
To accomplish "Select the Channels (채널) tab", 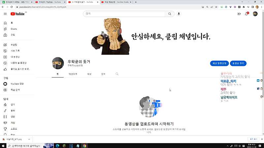I will [89, 74].
